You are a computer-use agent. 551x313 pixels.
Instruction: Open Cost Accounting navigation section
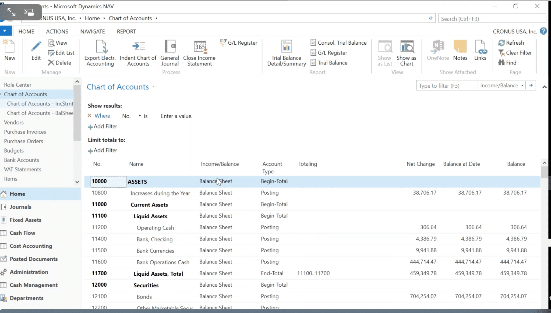pyautogui.click(x=31, y=246)
